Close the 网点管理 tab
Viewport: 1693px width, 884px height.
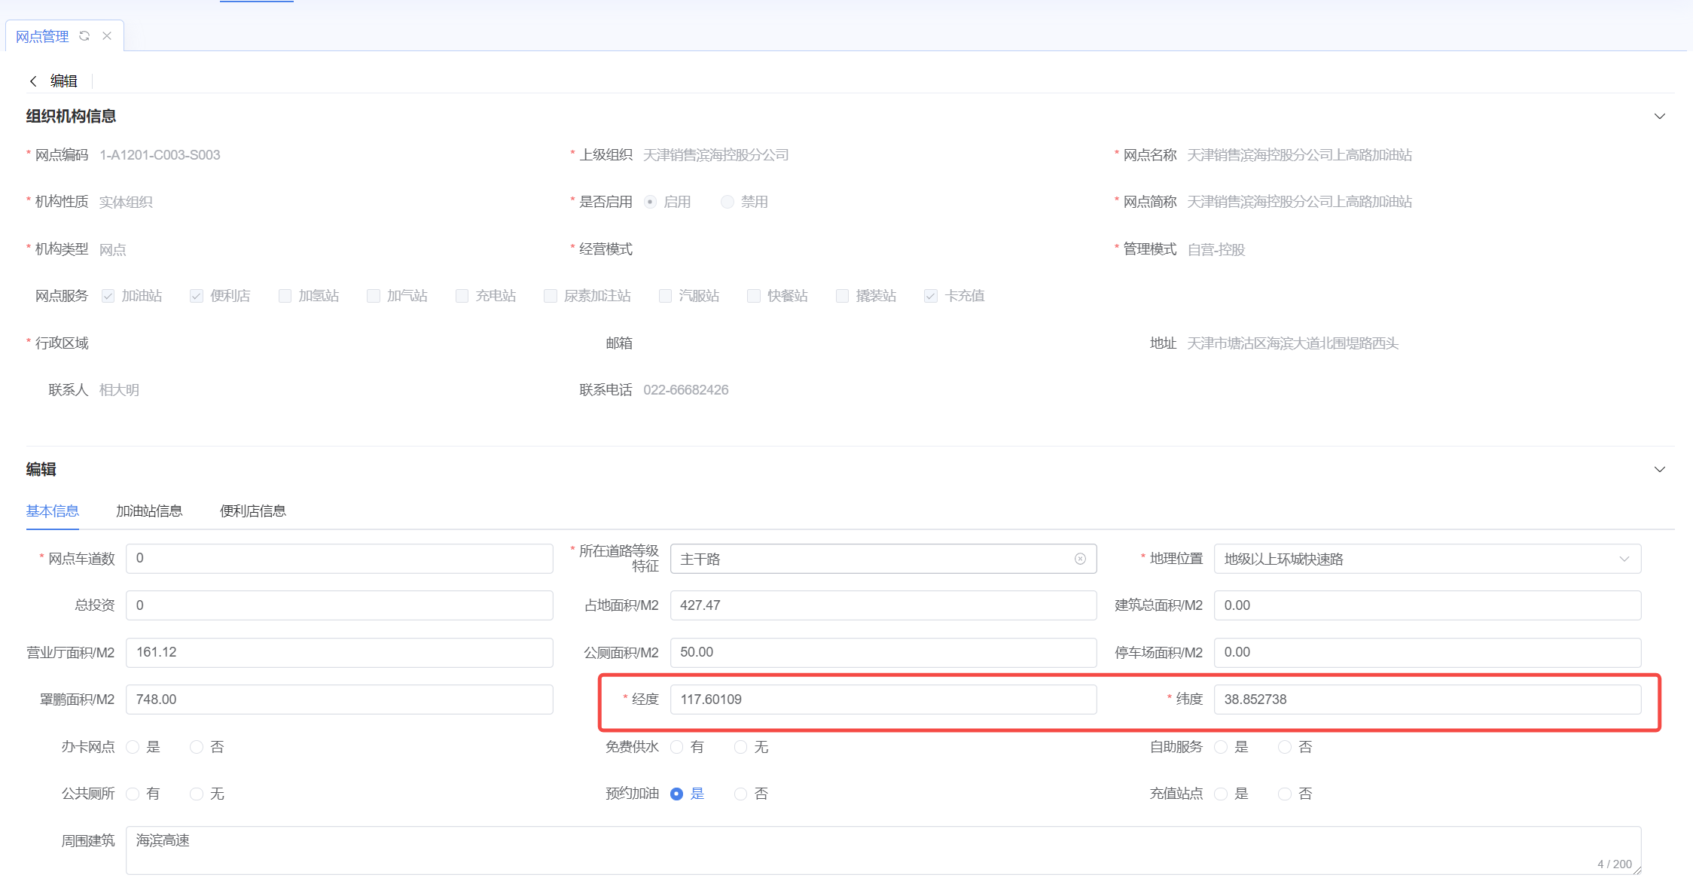tap(107, 36)
